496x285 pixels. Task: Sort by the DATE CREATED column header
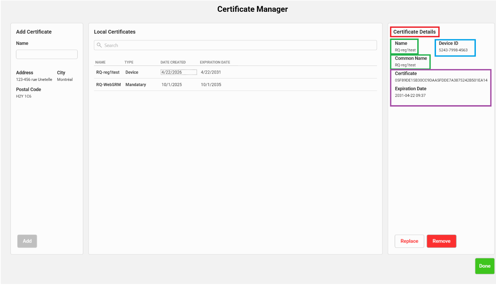[173, 62]
